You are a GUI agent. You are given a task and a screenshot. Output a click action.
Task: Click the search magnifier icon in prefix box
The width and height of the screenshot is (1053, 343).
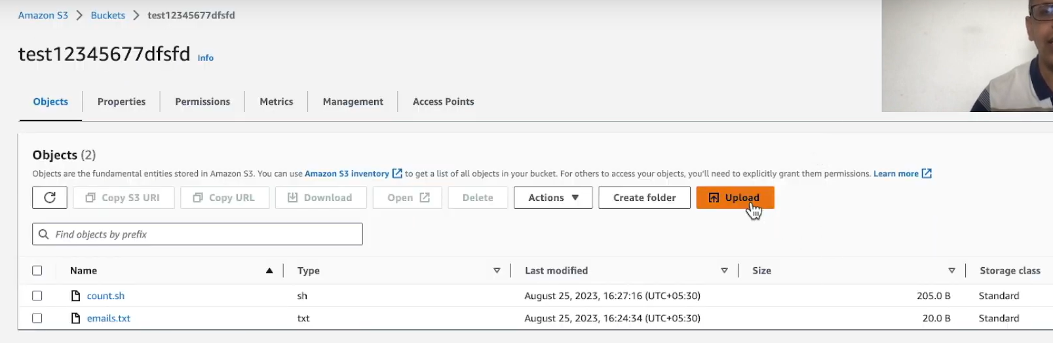[44, 234]
